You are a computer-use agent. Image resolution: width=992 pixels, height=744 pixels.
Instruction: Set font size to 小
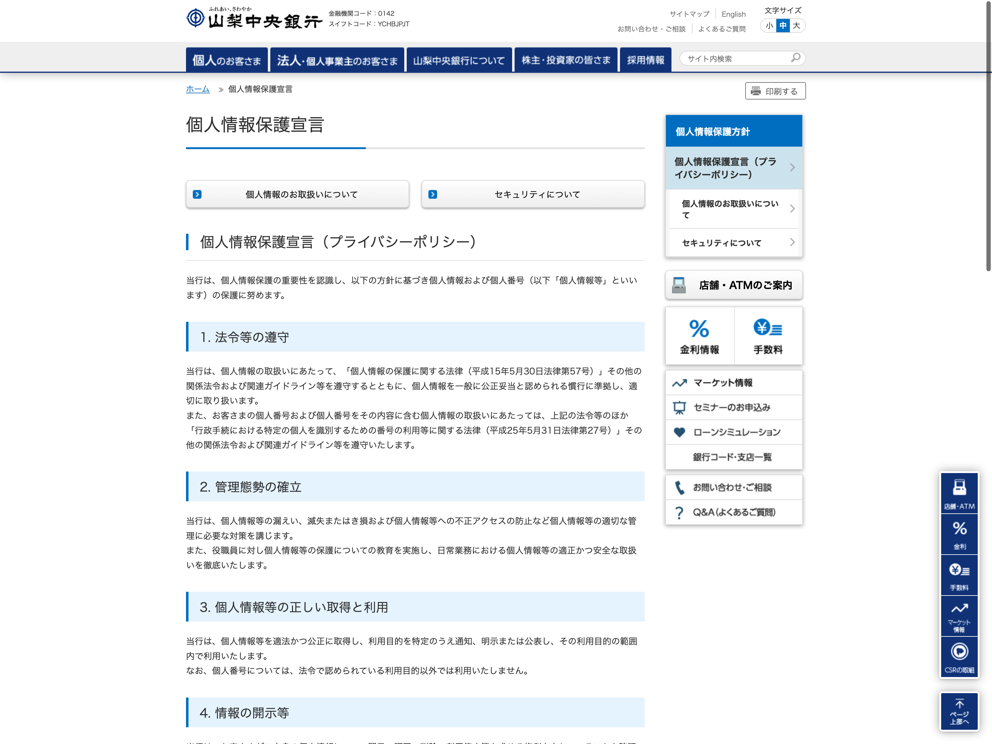pos(769,25)
